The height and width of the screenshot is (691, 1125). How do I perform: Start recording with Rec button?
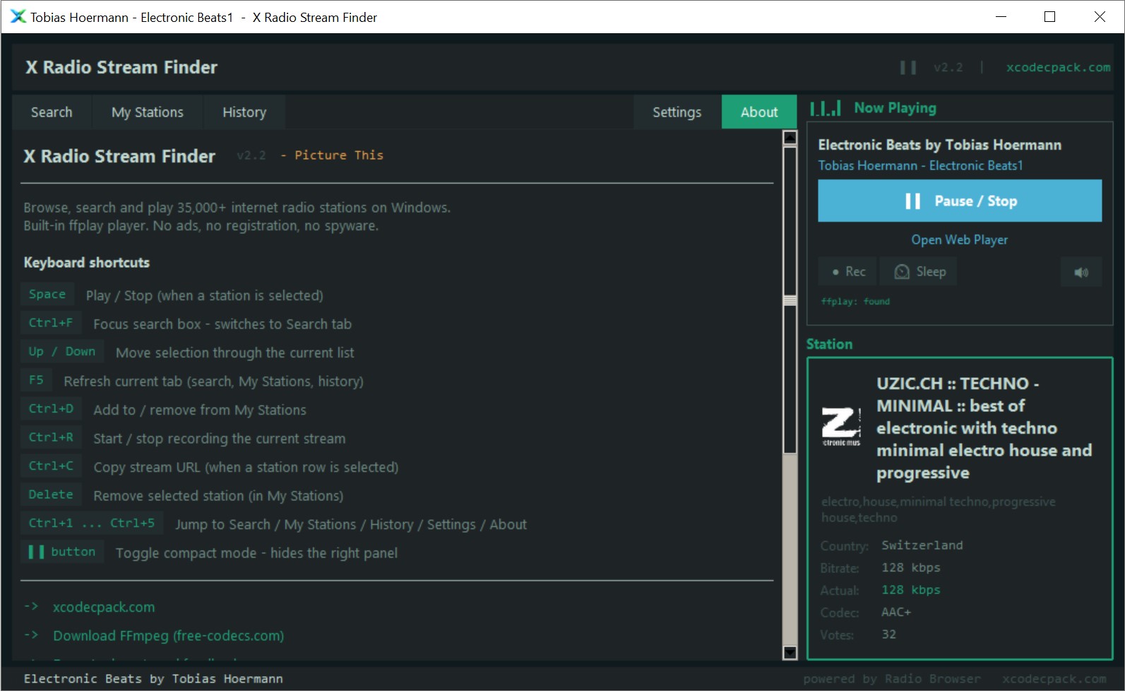pos(847,272)
